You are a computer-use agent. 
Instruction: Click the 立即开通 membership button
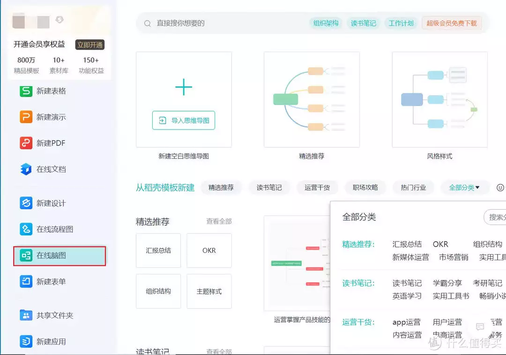point(90,45)
